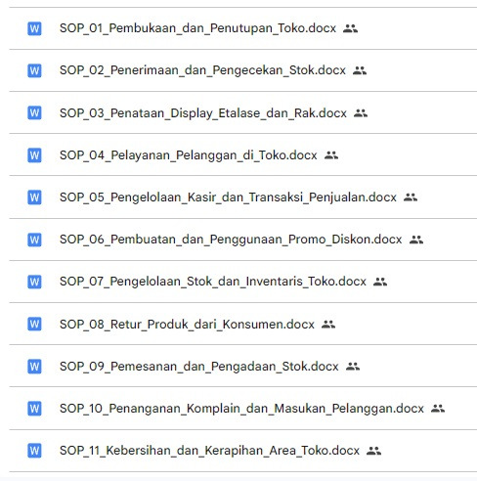This screenshot has width=477, height=481.
Task: Click shared people icon on SOP_01 row
Action: coord(350,28)
